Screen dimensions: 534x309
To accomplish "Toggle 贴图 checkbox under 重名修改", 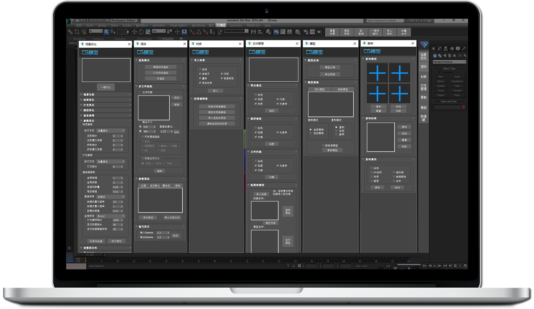I will pyautogui.click(x=256, y=99).
